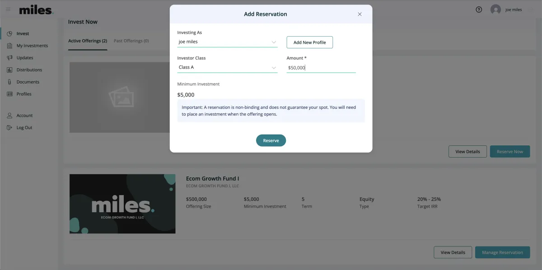This screenshot has width=542, height=270.
Task: Click the Log Out icon
Action: [9, 128]
